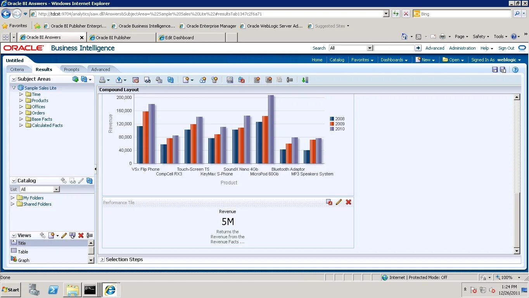Viewport: 529px width, 298px height.
Task: Switch to the Advanced tab
Action: click(x=100, y=69)
